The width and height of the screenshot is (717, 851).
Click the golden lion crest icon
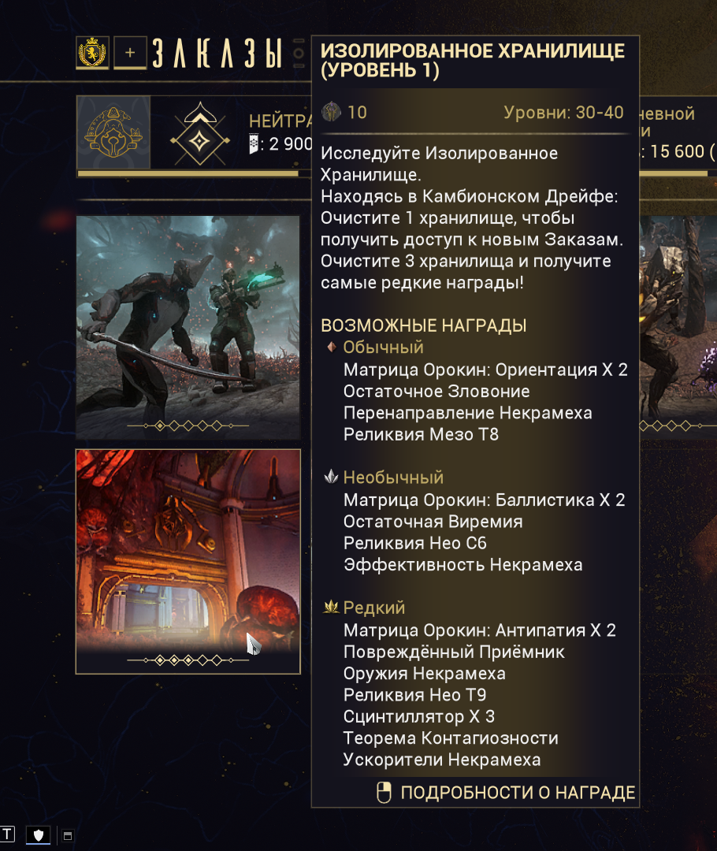(92, 53)
